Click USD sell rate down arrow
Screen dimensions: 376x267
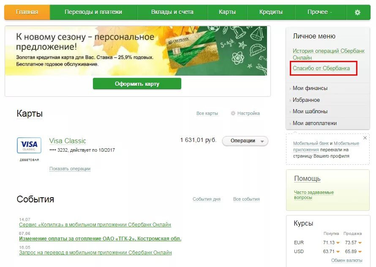(360, 252)
